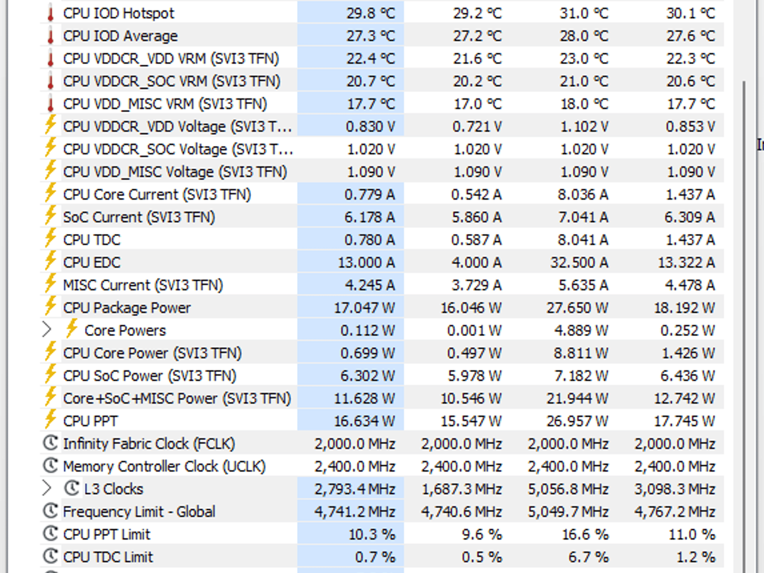Viewport: 764px width, 573px height.
Task: Click clock icon beside Infinity Fabric Clock
Action: click(50, 443)
